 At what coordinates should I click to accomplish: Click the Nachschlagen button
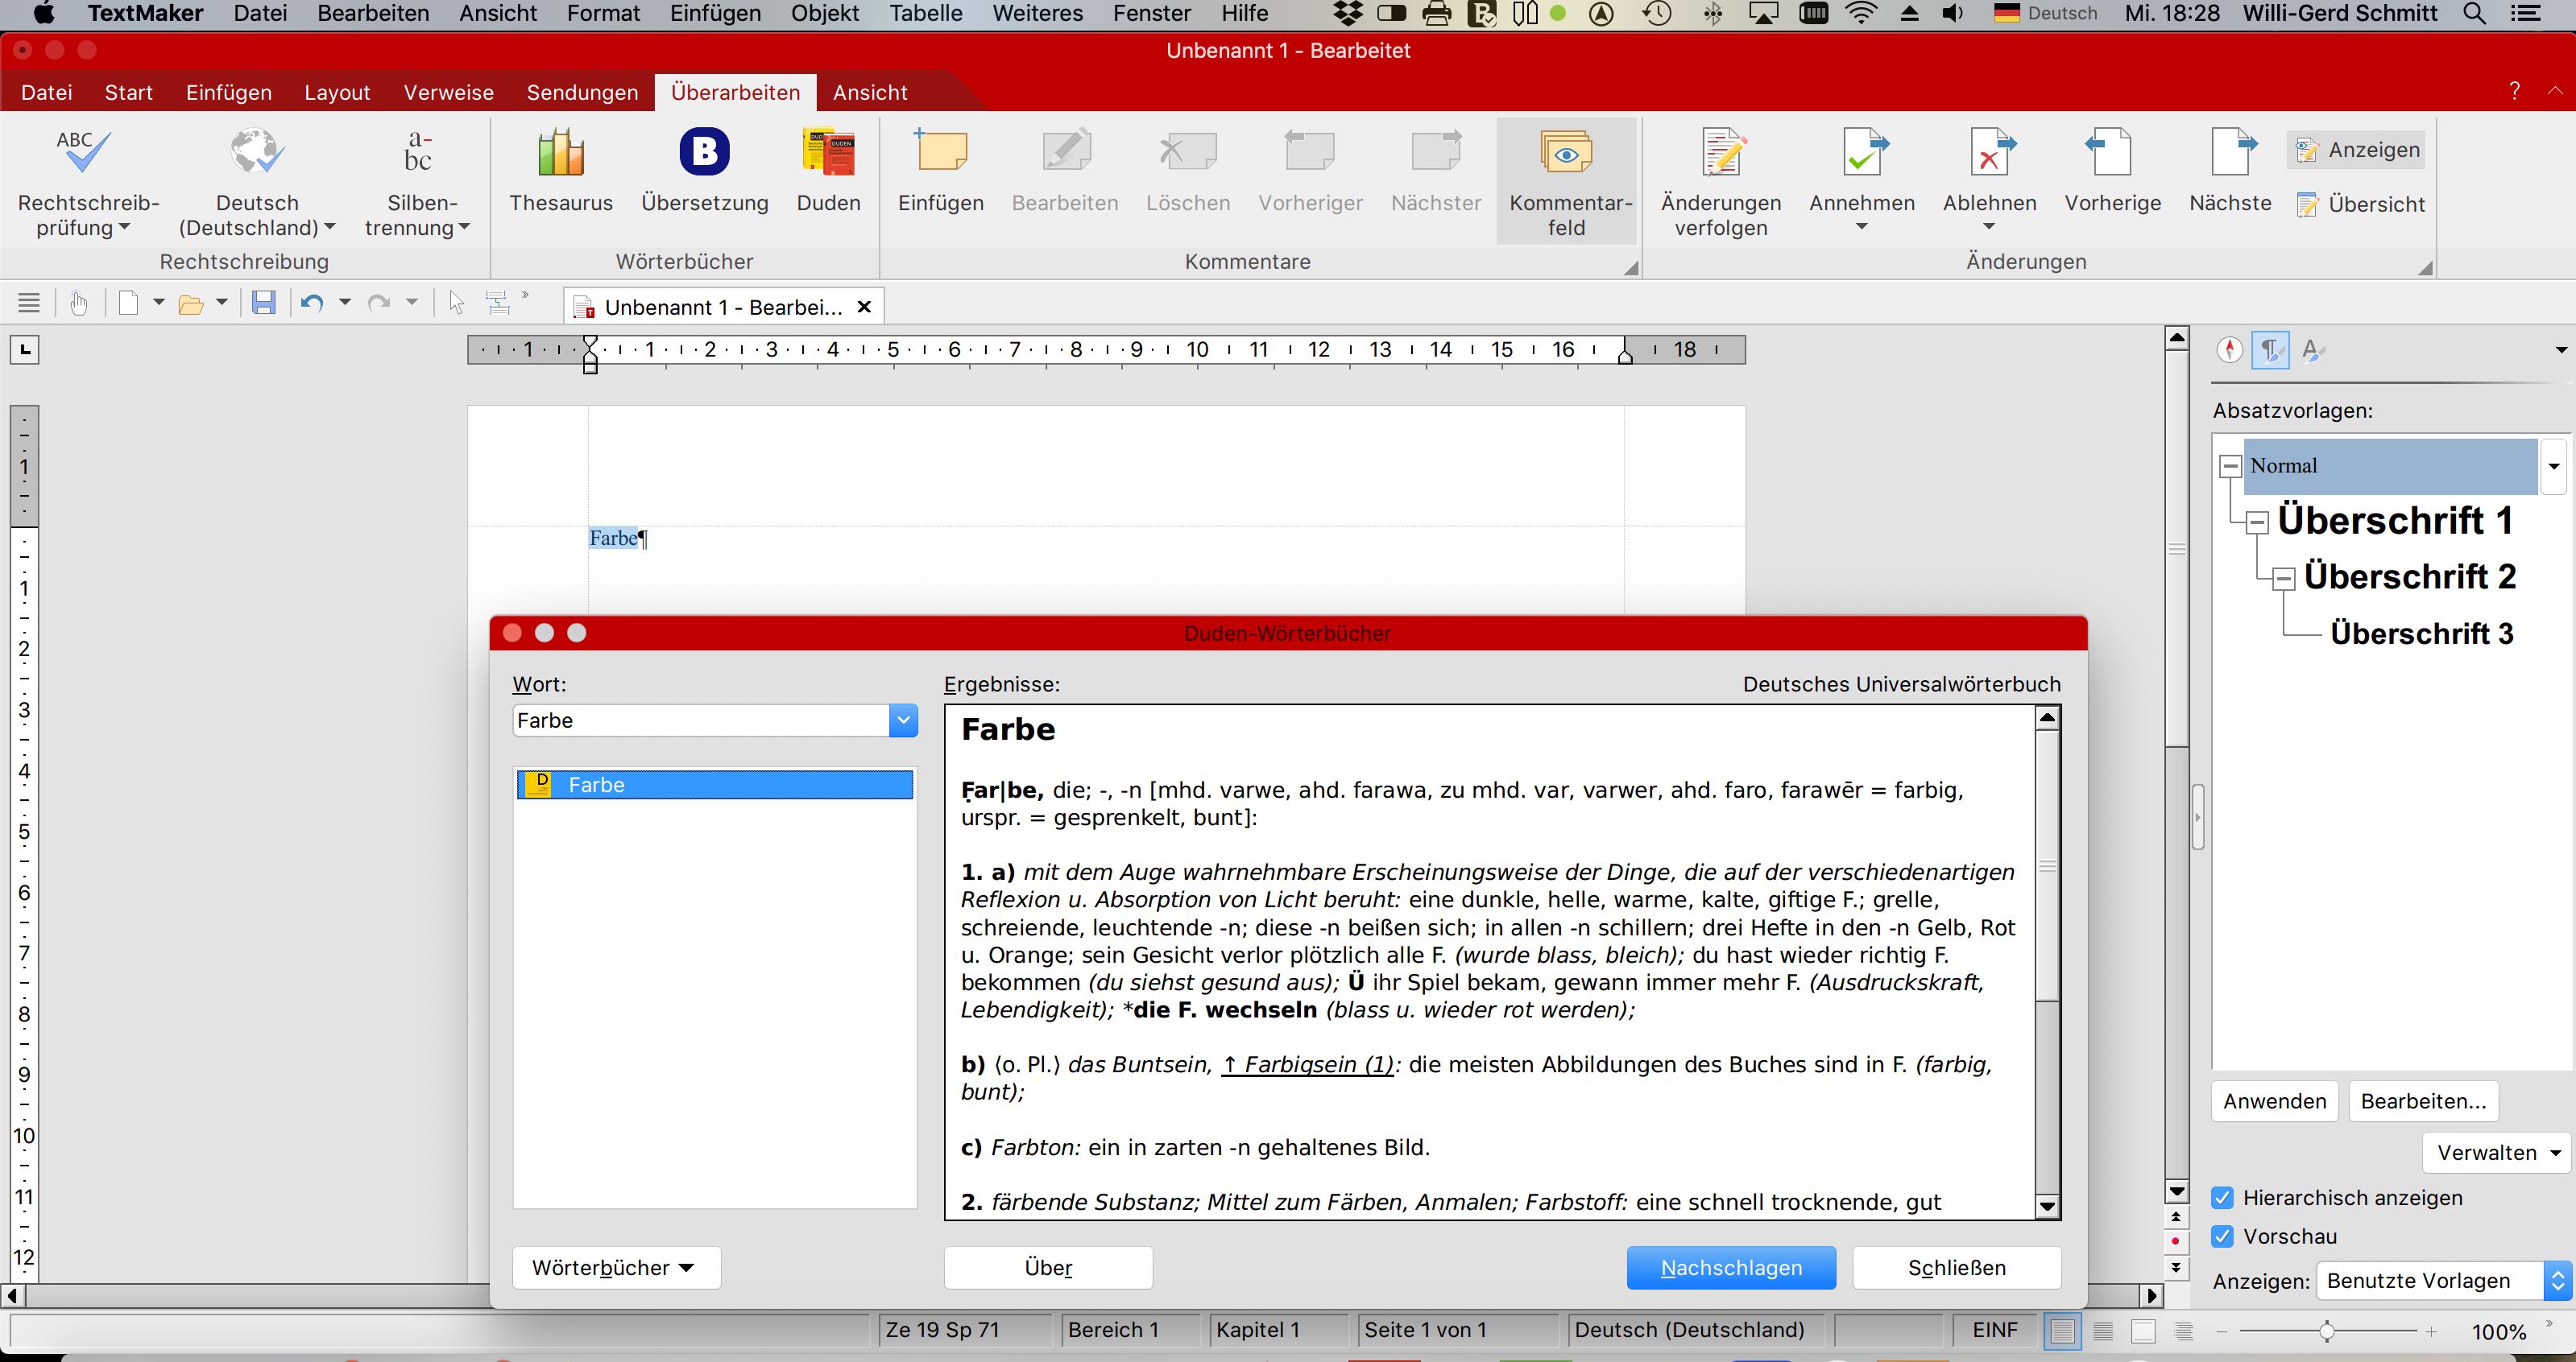[1731, 1267]
